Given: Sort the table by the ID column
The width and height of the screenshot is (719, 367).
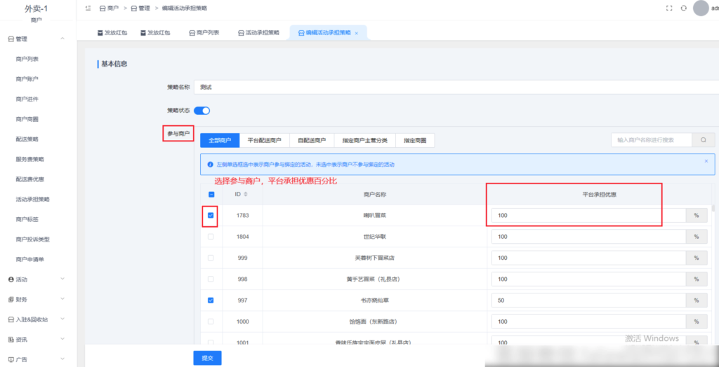Looking at the screenshot, I should [245, 194].
